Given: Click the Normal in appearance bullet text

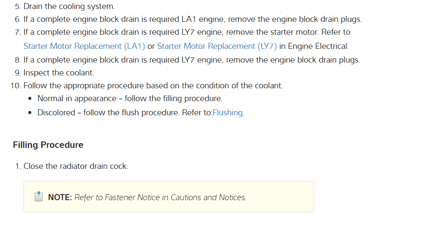Looking at the screenshot, I should (130, 99).
